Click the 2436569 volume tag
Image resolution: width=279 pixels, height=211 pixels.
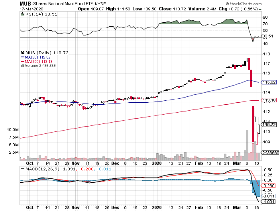(x=270, y=153)
